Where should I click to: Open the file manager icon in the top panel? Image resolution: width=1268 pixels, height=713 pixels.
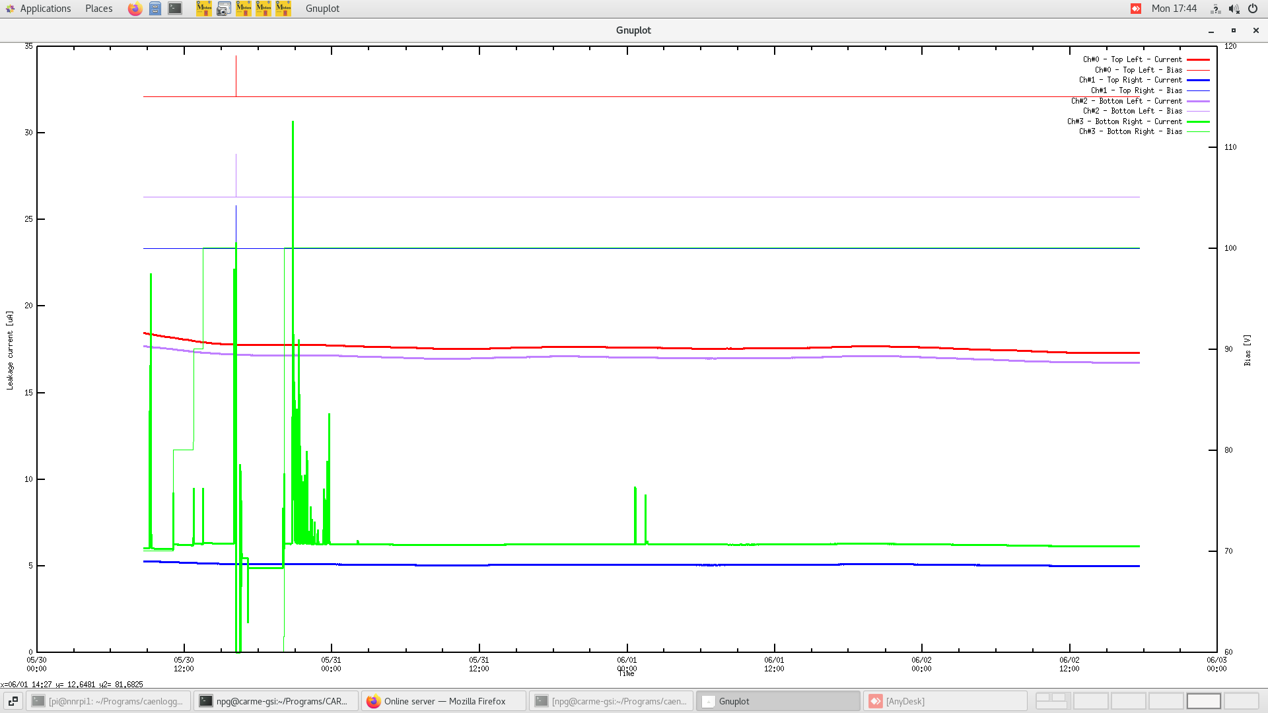point(155,9)
